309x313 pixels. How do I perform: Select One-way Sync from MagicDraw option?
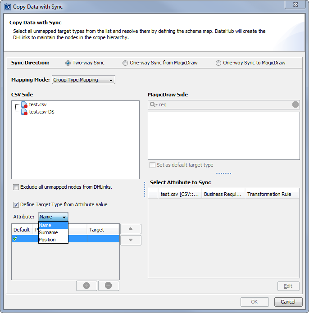pyautogui.click(x=125, y=63)
